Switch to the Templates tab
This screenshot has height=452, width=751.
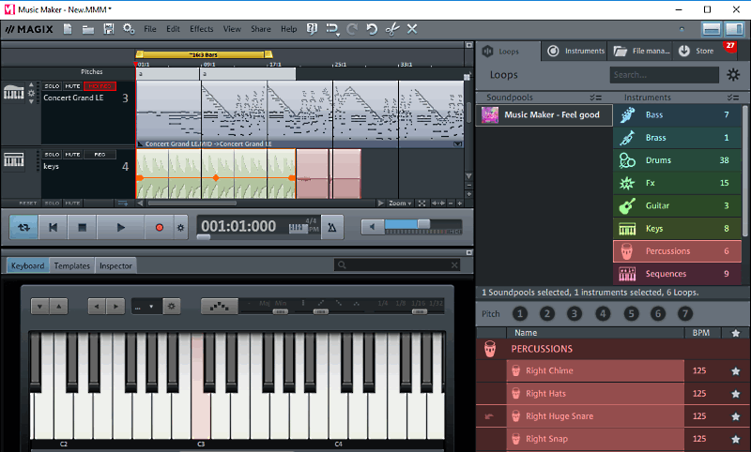pyautogui.click(x=72, y=265)
